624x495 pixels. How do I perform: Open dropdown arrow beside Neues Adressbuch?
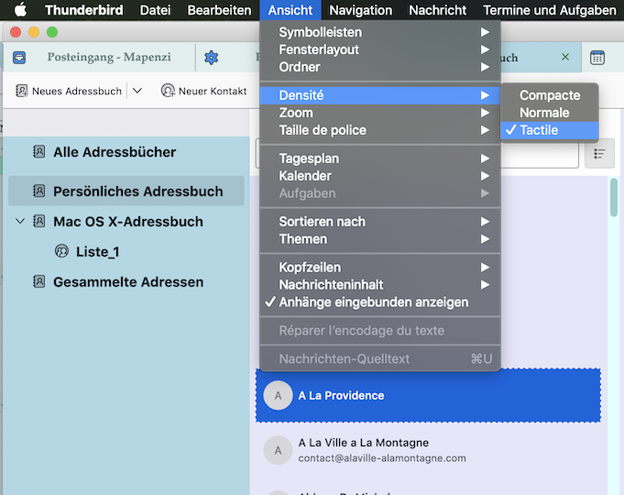[137, 91]
